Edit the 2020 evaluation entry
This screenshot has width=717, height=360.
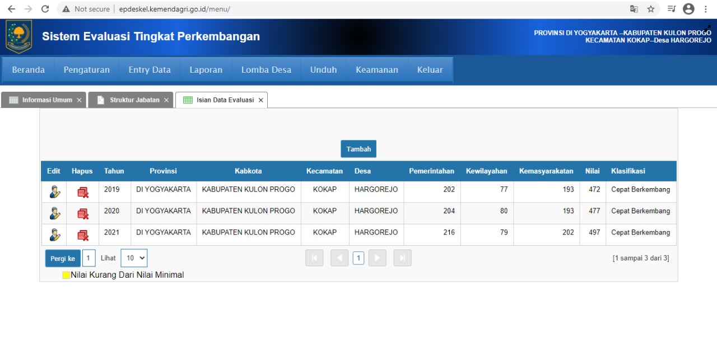[54, 213]
